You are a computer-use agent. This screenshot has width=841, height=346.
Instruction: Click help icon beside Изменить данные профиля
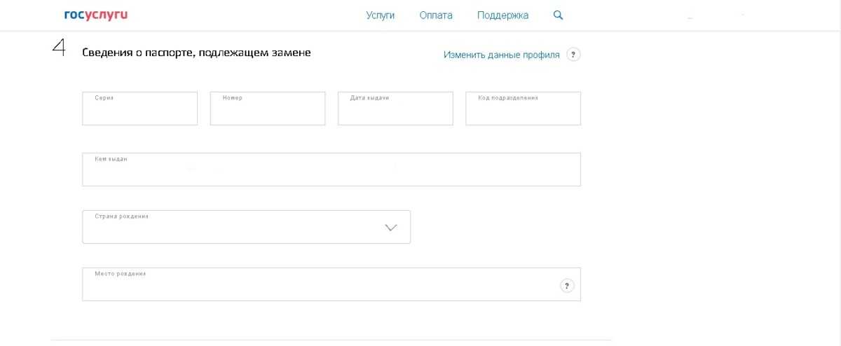pos(573,55)
